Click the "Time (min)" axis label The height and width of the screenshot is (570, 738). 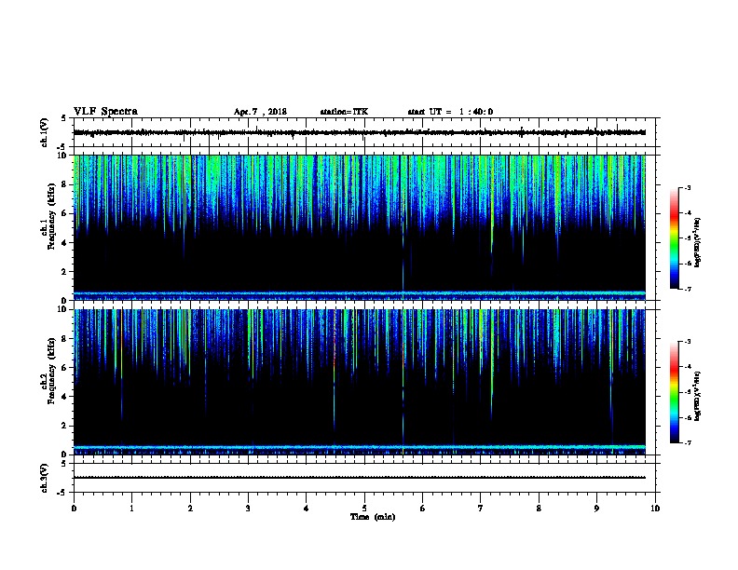(373, 517)
